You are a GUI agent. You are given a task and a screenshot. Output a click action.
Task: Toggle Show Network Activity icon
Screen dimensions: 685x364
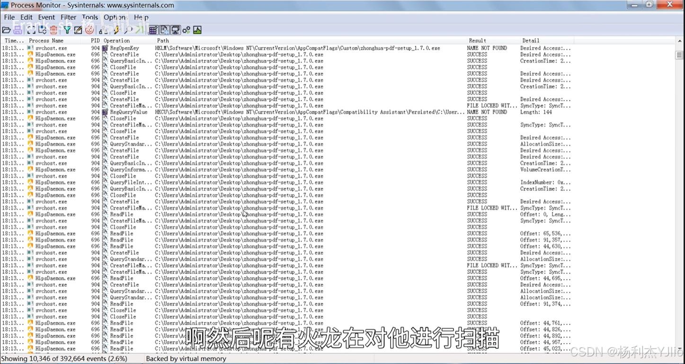175,30
